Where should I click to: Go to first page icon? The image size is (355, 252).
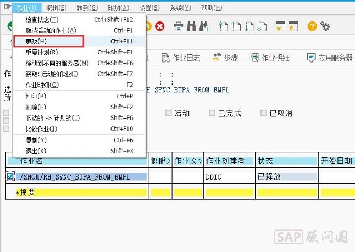pos(223,26)
